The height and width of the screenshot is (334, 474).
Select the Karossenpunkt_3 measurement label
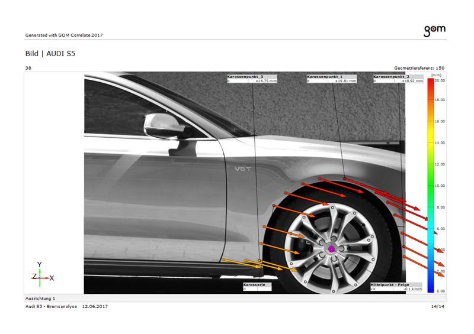(245, 77)
